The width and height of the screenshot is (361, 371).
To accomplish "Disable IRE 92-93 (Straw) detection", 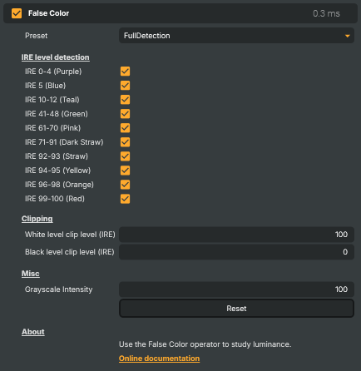I will pos(125,156).
